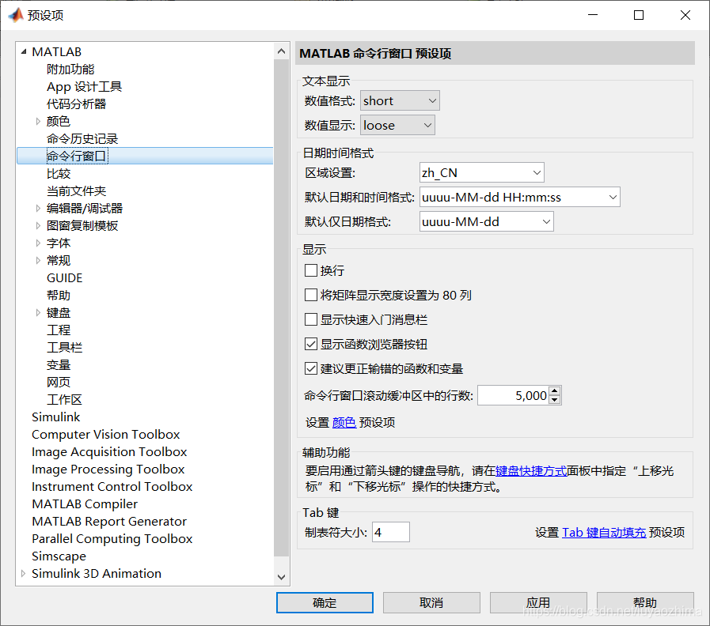710x626 pixels.
Task: Open the 键盘快捷方式 link
Action: pos(531,471)
